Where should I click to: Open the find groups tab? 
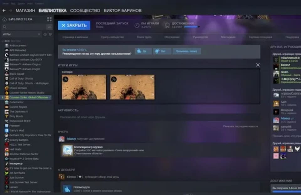(x=144, y=37)
